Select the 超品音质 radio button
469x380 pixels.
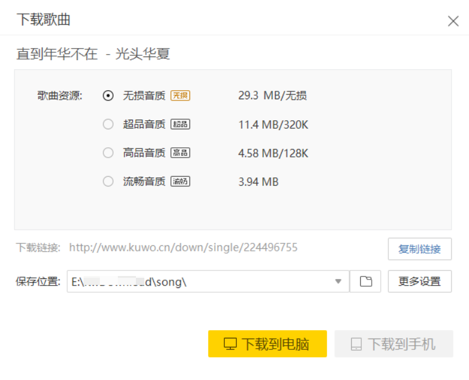tap(108, 124)
